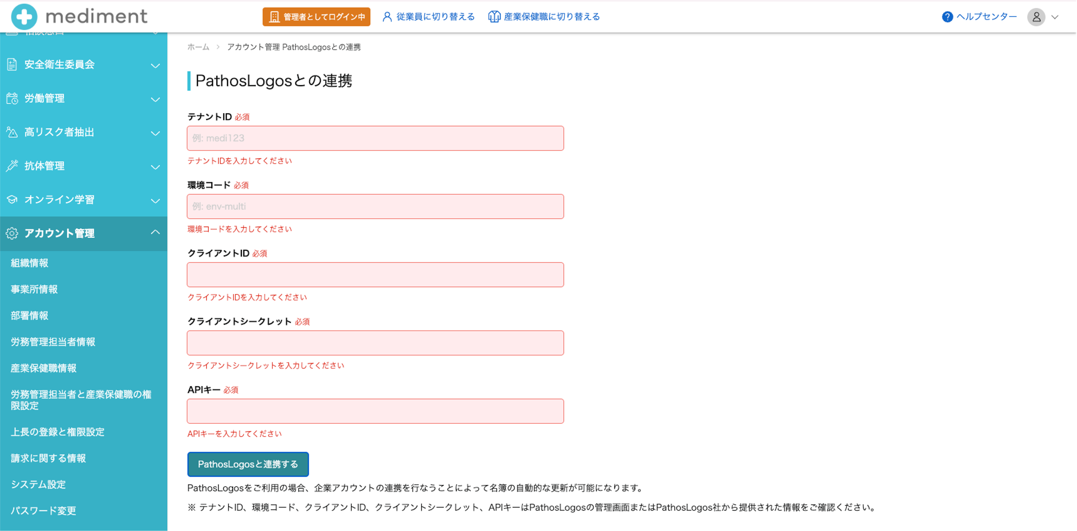Open パスワード変更 in the sidebar
The width and height of the screenshot is (1077, 531).
click(43, 511)
